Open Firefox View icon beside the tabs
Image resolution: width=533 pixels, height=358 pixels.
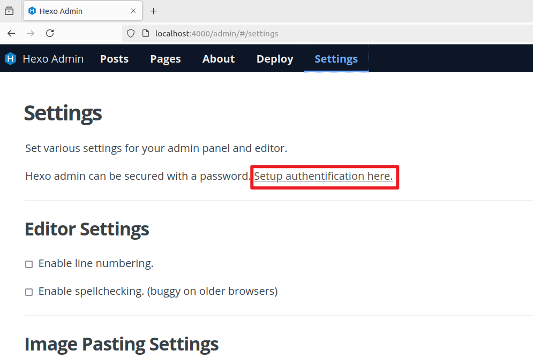9,11
